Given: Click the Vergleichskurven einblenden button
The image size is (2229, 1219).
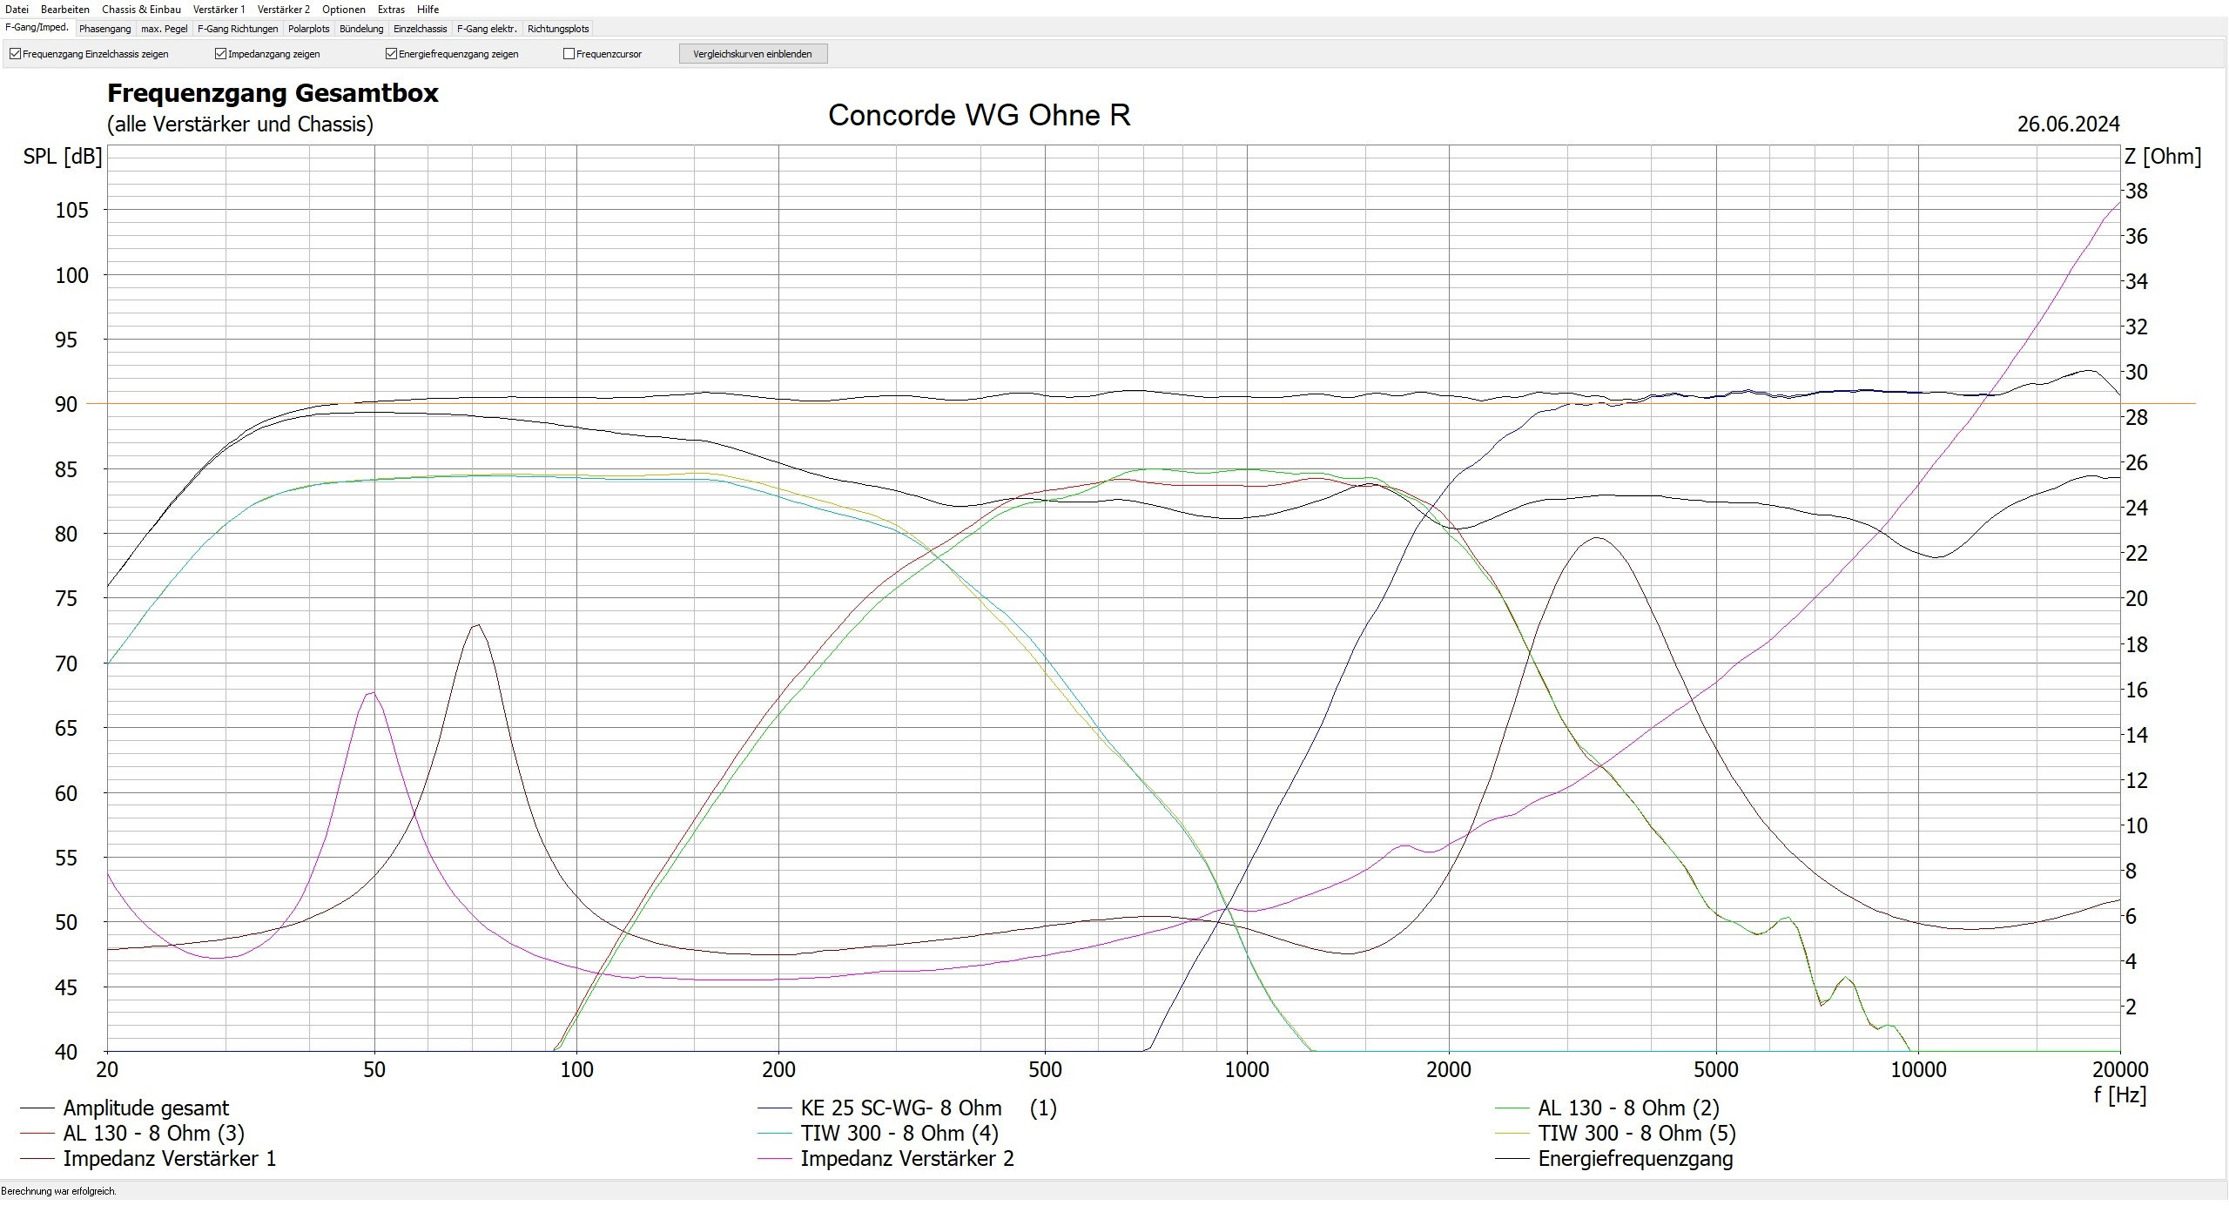Looking at the screenshot, I should (x=752, y=54).
